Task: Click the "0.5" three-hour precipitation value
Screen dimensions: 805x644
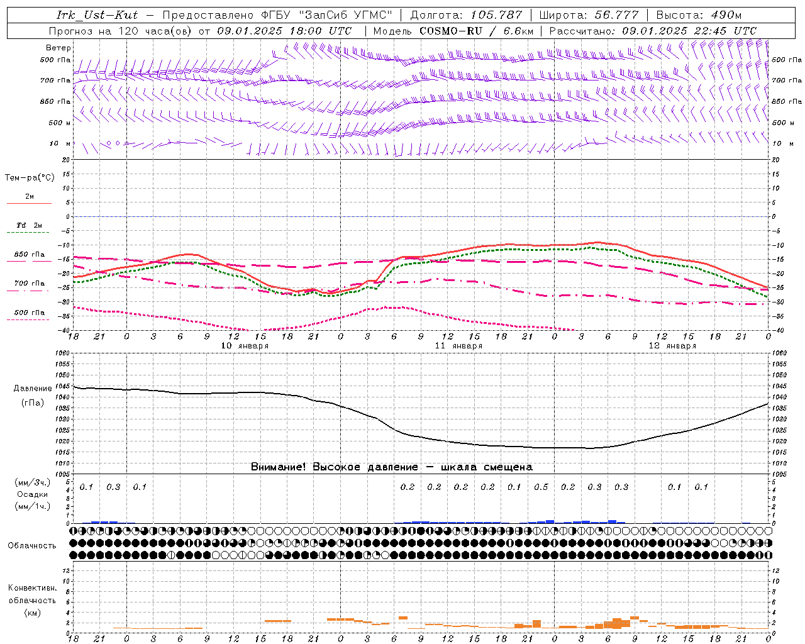Action: pos(541,487)
